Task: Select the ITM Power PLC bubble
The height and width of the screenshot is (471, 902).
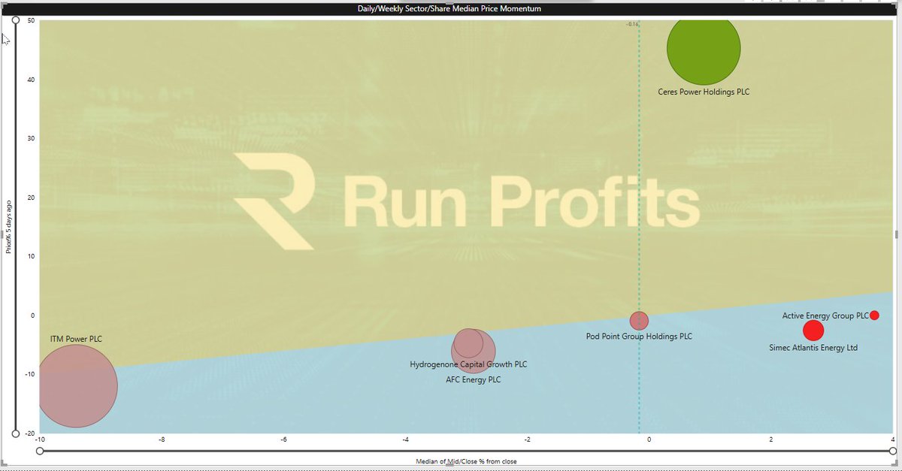Action: click(77, 386)
